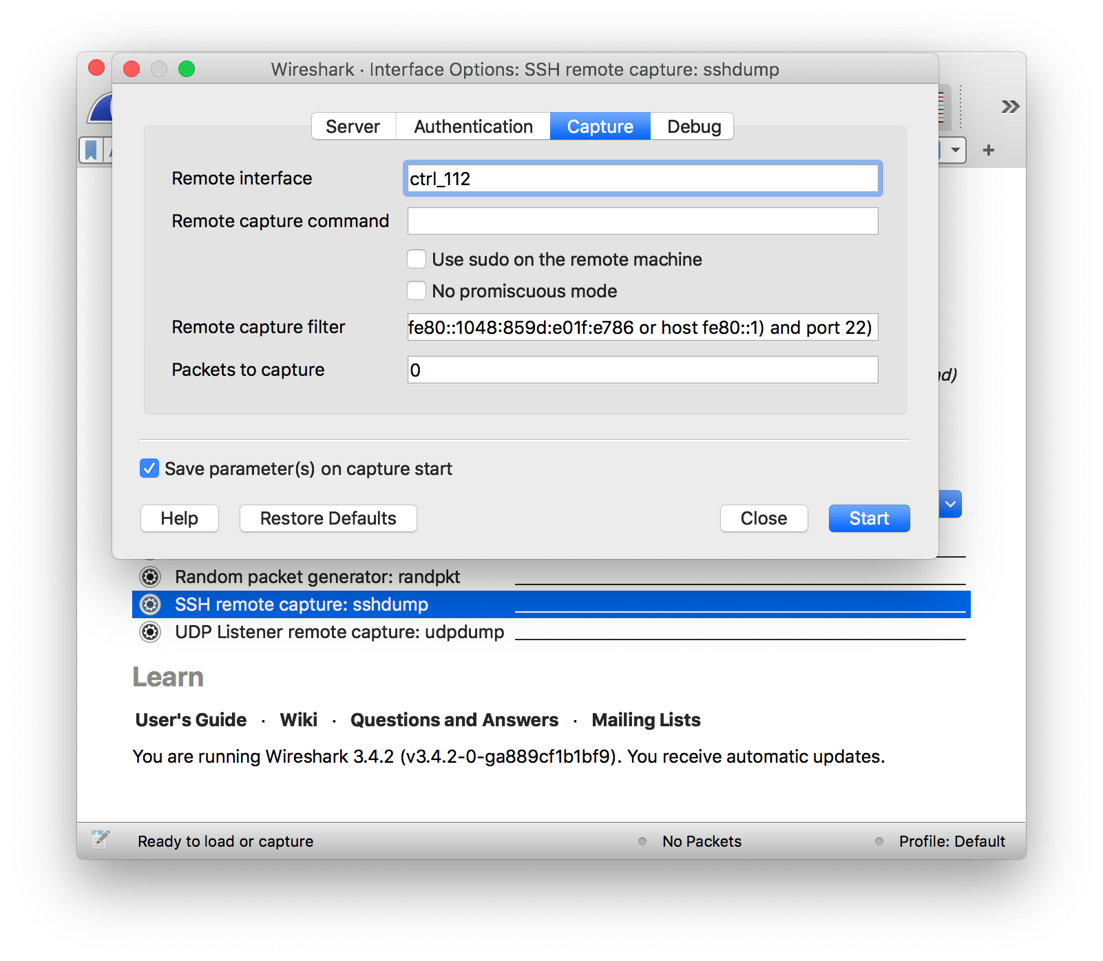Screen dimensions: 1103x961
Task: Switch to the Server tab
Action: click(x=353, y=127)
